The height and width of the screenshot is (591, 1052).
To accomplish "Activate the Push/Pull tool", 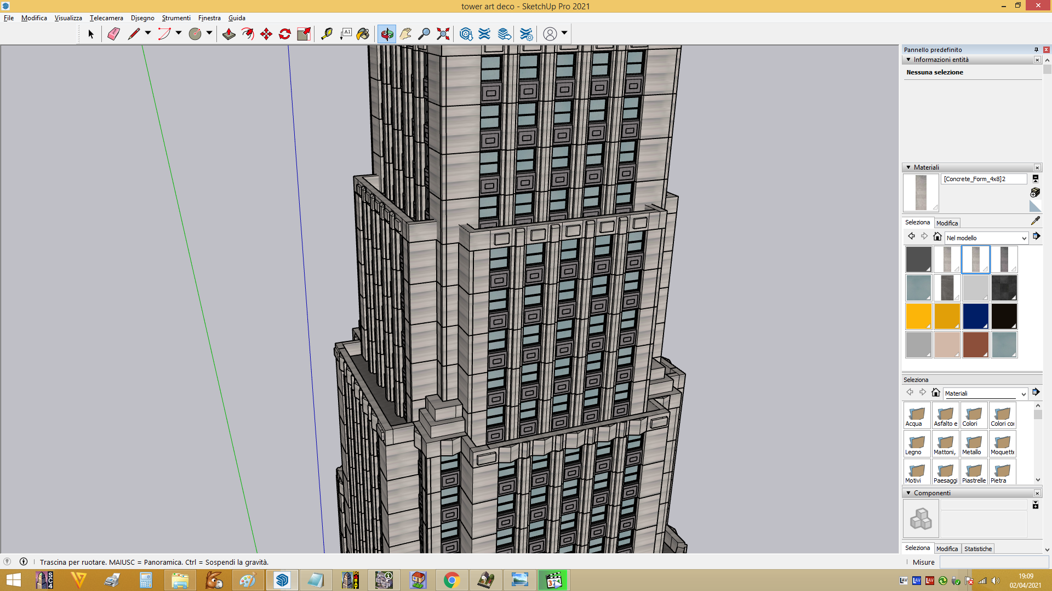I will [229, 34].
